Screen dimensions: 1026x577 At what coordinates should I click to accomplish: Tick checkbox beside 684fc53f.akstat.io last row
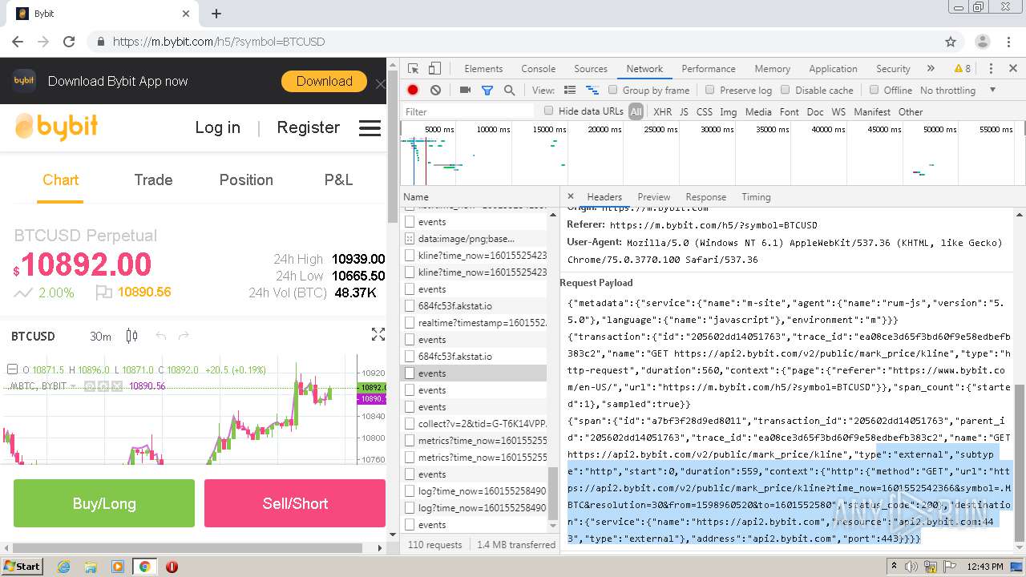(410, 357)
